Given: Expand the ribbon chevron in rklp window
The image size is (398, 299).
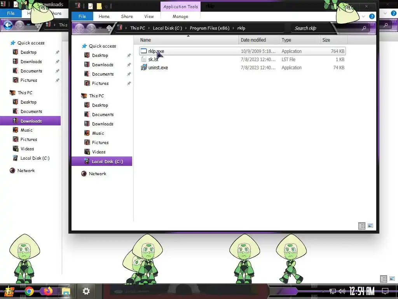Looking at the screenshot, I should pyautogui.click(x=363, y=16).
